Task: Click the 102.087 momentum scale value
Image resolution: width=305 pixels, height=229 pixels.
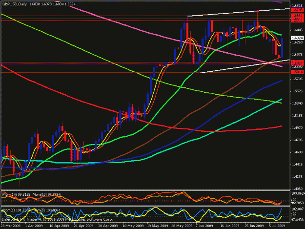Action: (x=297, y=209)
